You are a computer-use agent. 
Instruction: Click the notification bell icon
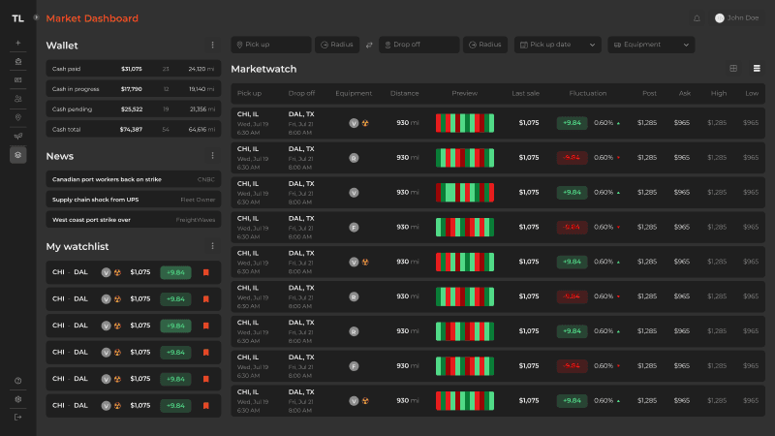coord(697,18)
